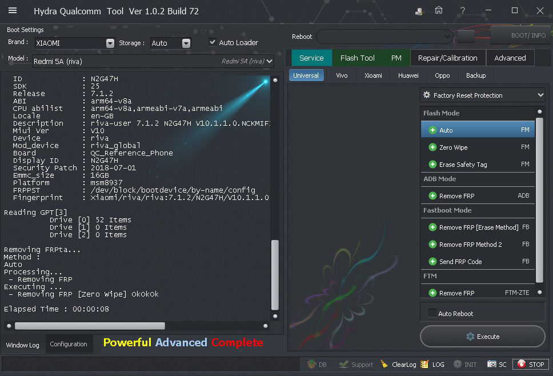Open the Support option in status bar
The image size is (553, 376).
coord(356,365)
